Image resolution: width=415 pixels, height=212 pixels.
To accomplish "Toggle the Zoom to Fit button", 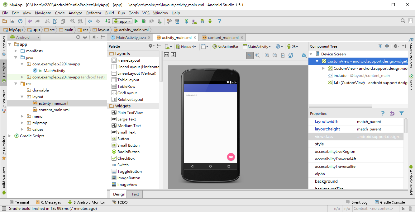I will pos(250,55).
